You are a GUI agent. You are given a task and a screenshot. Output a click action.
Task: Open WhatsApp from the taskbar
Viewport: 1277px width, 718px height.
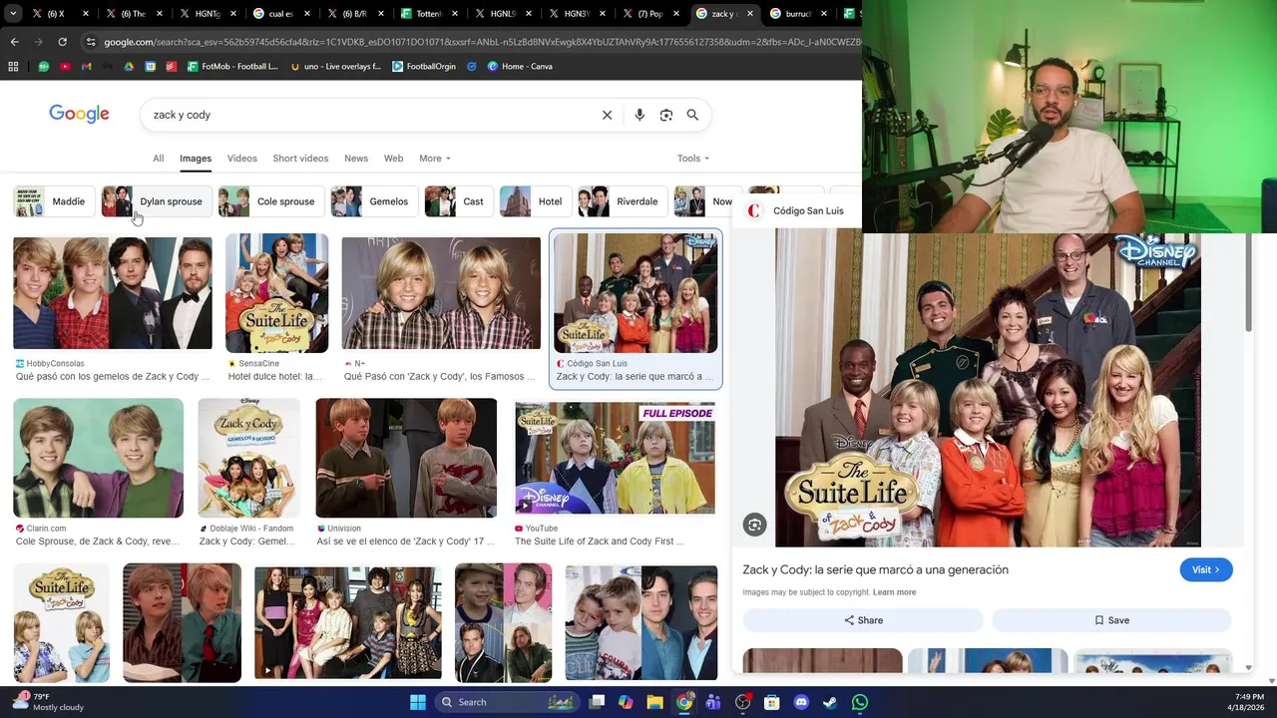pyautogui.click(x=860, y=702)
